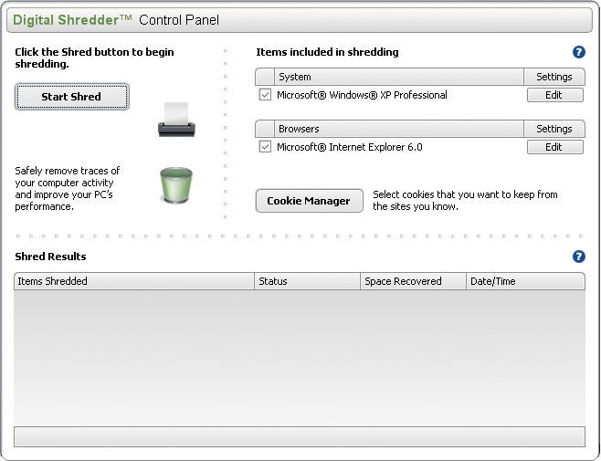Click the green recycle bin icon
This screenshot has height=461, width=601.
(174, 184)
